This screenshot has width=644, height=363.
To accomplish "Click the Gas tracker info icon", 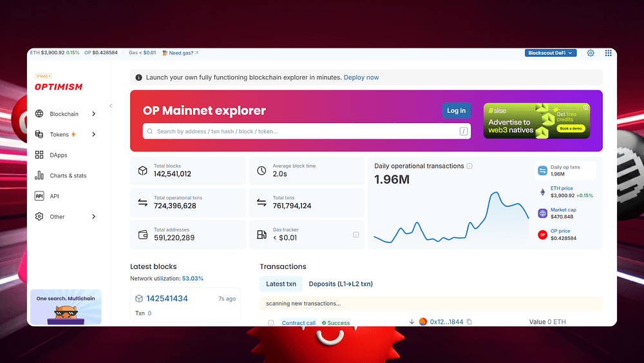I will 356,235.
